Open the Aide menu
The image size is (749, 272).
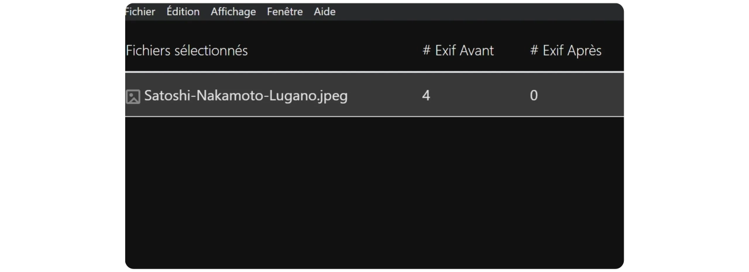coord(324,12)
